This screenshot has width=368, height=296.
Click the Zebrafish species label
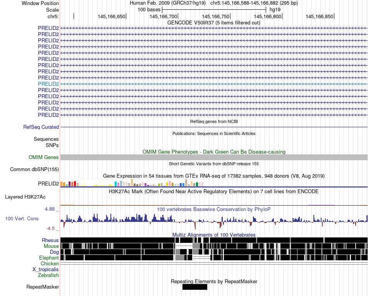(48, 275)
